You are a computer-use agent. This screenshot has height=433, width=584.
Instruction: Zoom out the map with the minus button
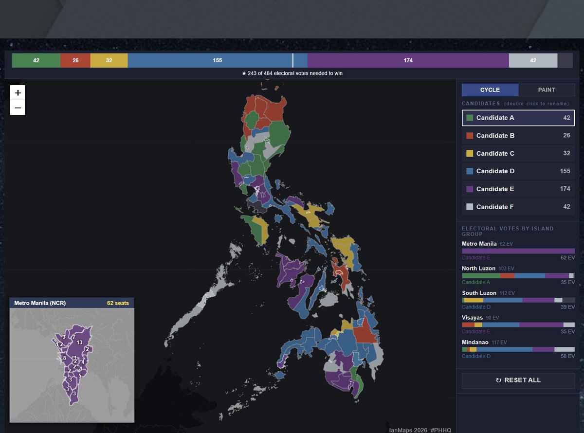18,108
